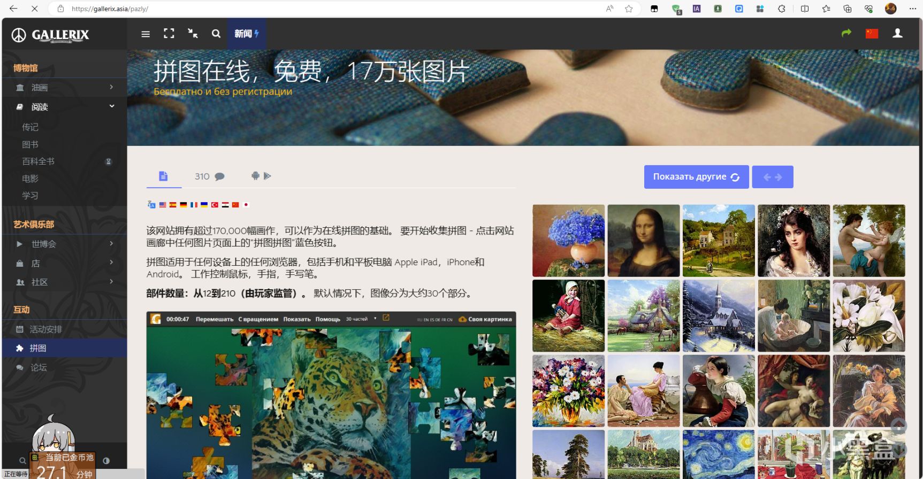
Task: Open site search magnifier in top bar
Action: coord(216,34)
